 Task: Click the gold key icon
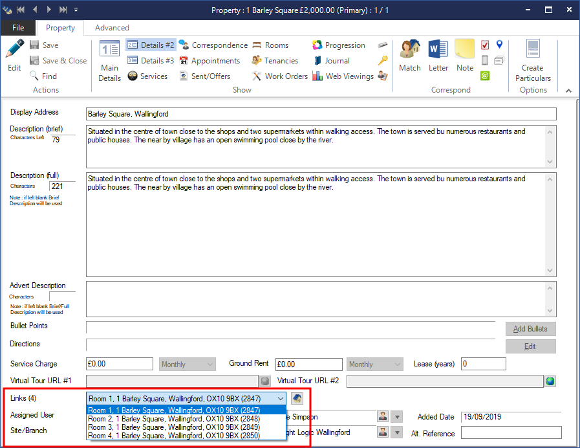pos(383,60)
